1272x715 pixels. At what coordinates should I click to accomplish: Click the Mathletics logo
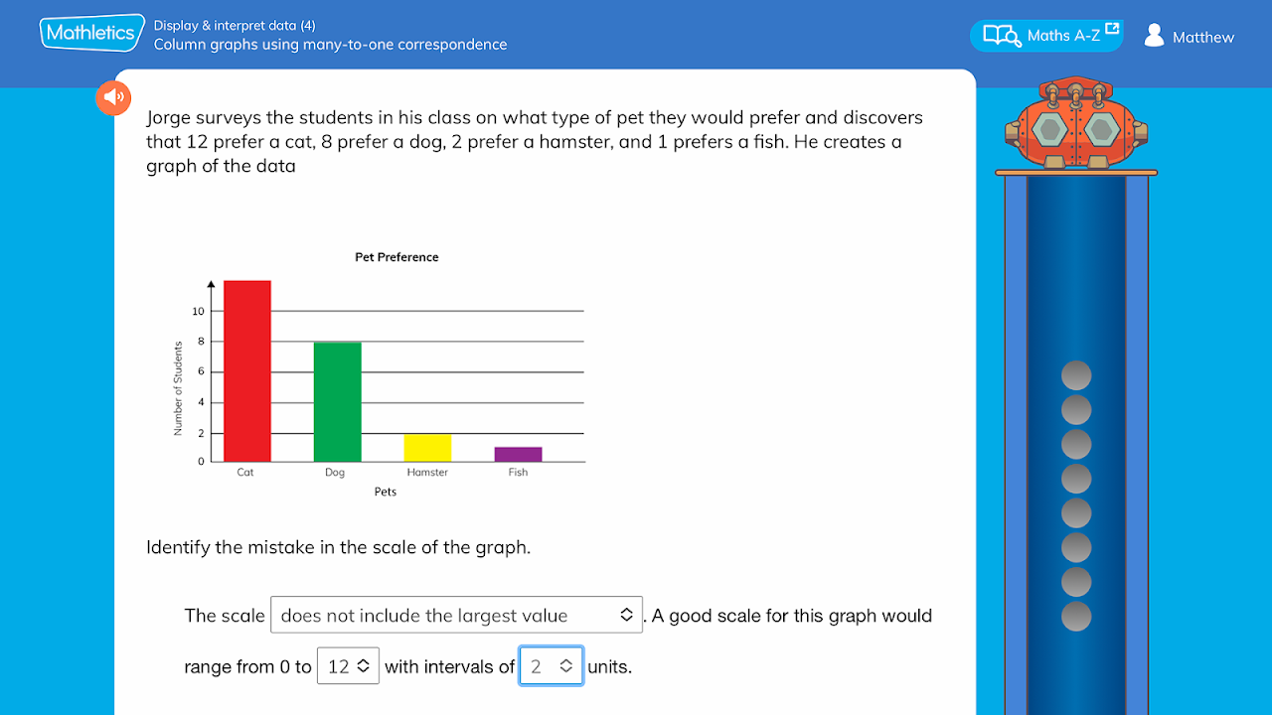coord(89,34)
